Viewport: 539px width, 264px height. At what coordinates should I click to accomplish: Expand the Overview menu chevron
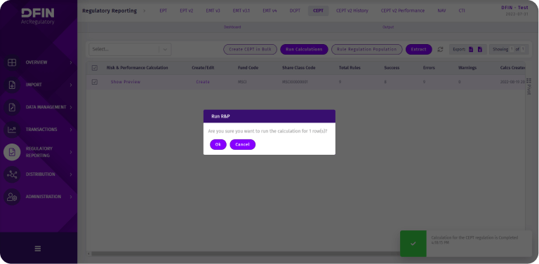tap(71, 62)
